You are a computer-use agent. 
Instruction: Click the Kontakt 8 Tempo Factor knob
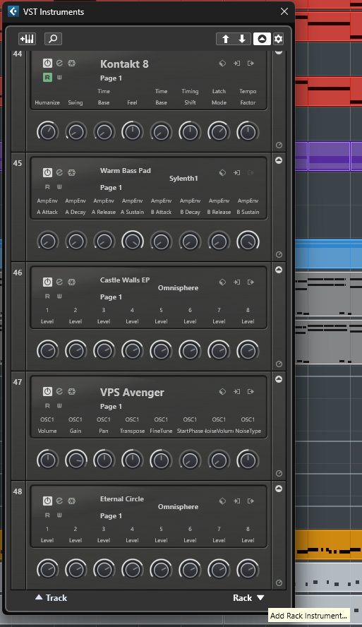coord(248,131)
